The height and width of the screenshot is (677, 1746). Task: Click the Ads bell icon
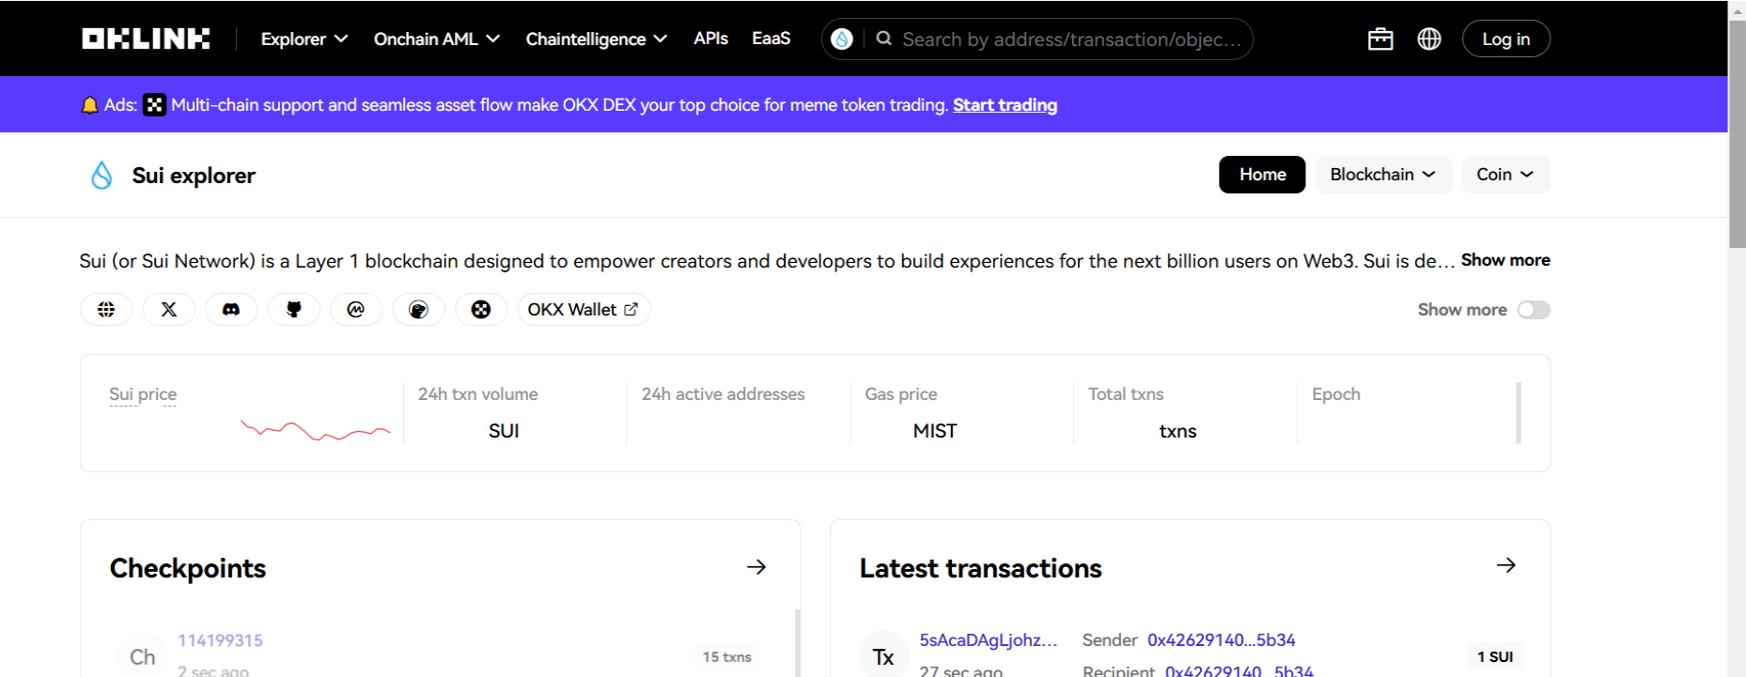[89, 105]
